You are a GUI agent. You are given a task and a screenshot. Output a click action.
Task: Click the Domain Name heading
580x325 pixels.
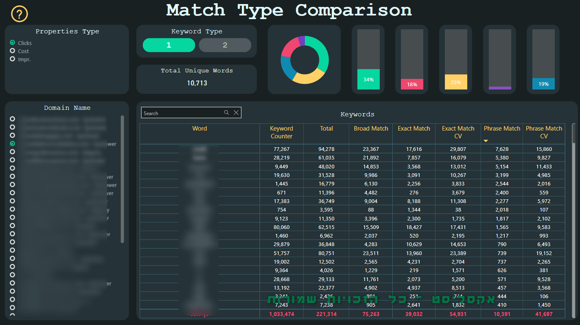[67, 108]
